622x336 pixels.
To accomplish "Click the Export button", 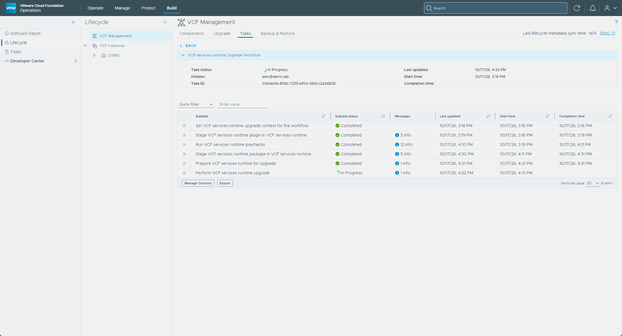I will (225, 183).
